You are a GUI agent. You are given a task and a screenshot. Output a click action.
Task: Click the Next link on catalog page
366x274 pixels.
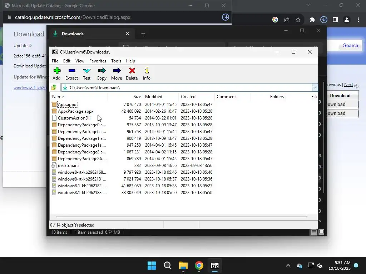[x=348, y=85]
